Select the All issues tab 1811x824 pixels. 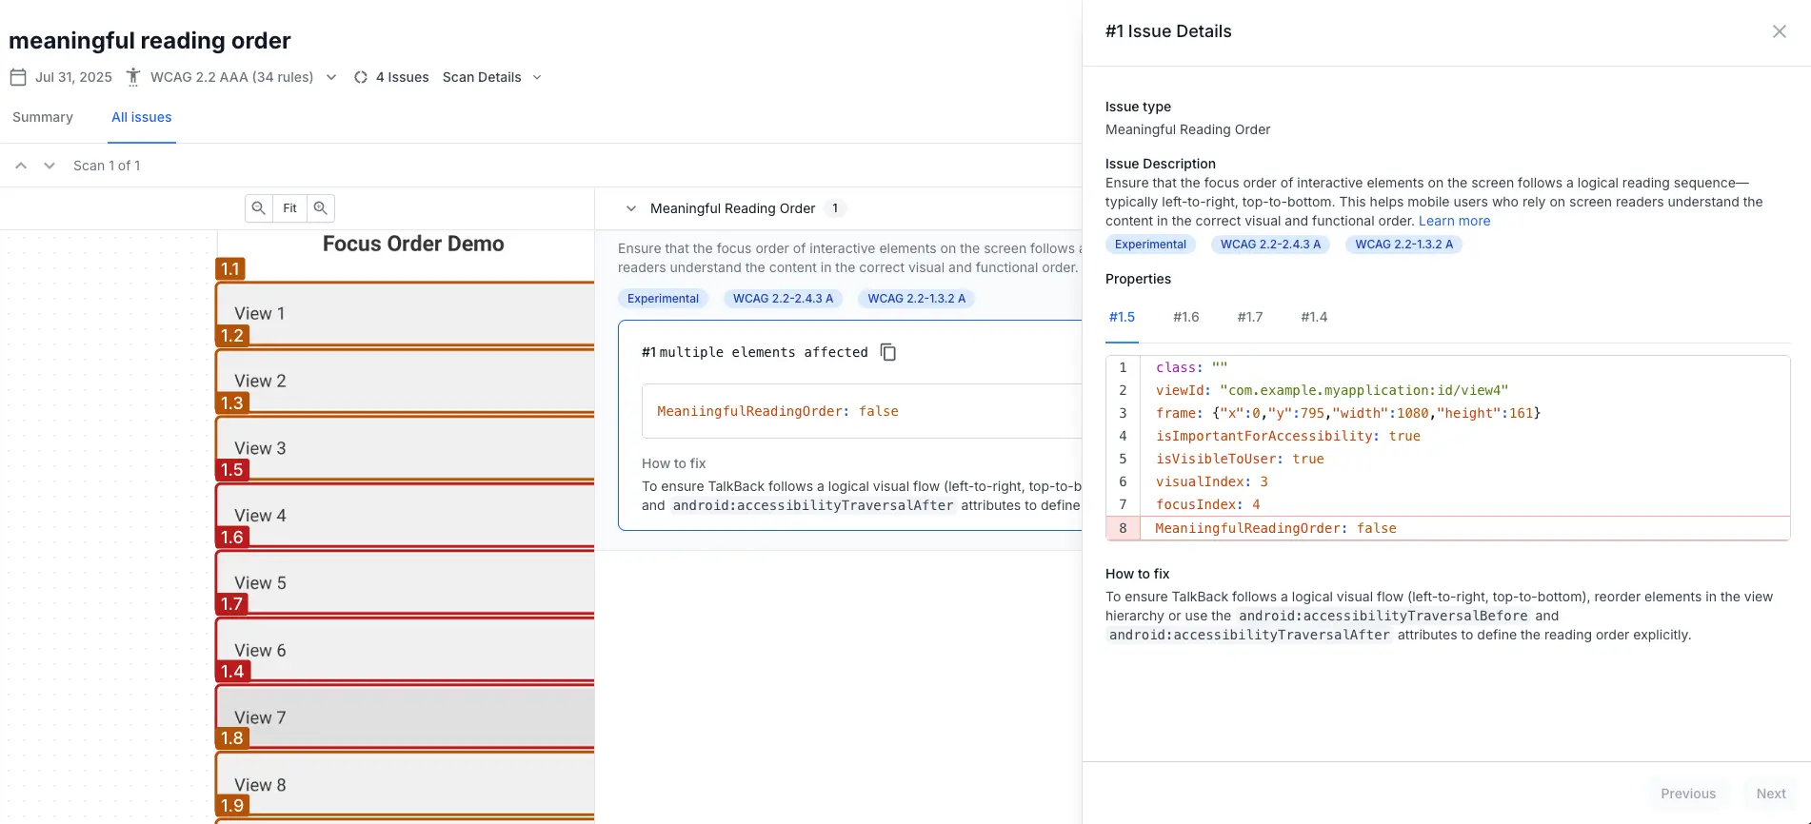[142, 117]
